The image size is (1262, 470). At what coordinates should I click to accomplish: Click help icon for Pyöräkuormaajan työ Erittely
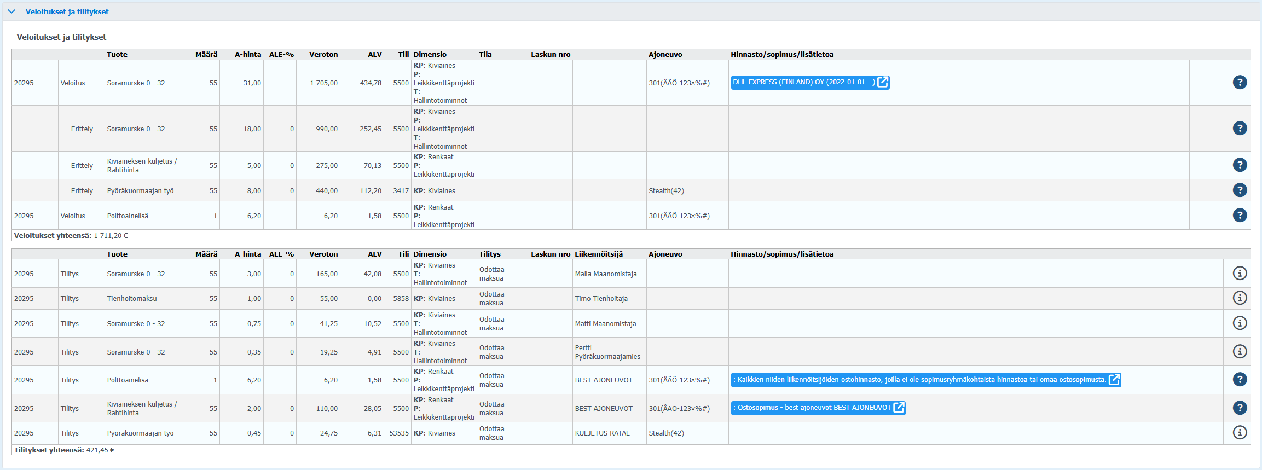[x=1240, y=190]
